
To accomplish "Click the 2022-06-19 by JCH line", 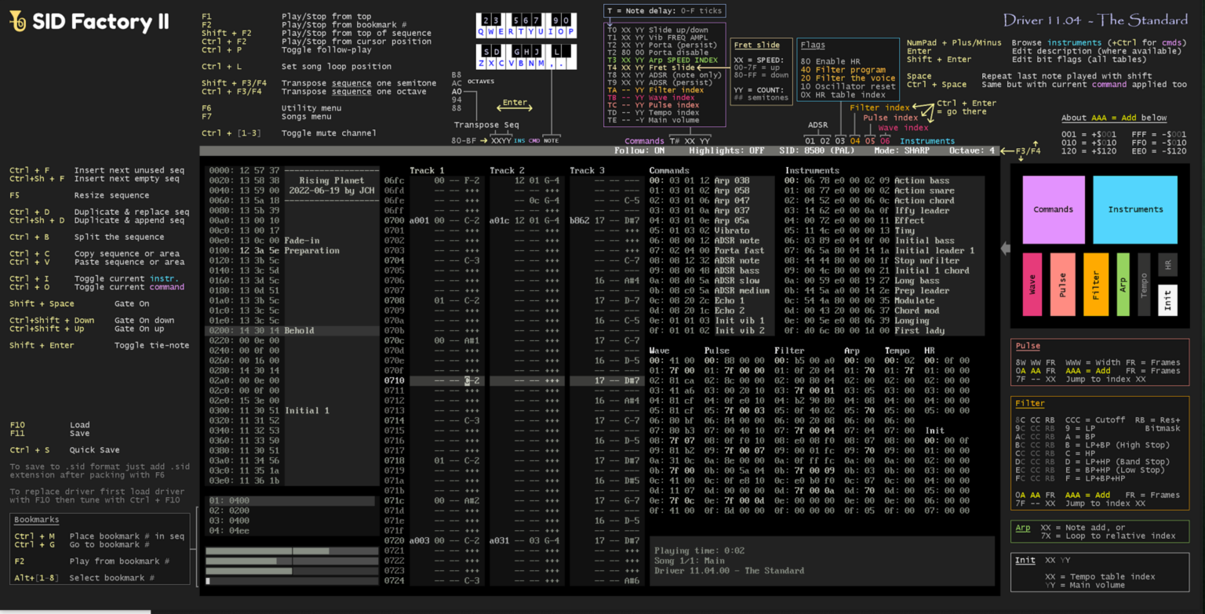I will tap(332, 191).
